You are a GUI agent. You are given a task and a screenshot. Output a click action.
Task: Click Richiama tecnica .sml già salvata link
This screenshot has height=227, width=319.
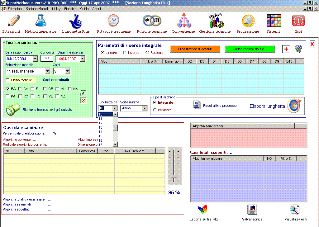(47, 110)
